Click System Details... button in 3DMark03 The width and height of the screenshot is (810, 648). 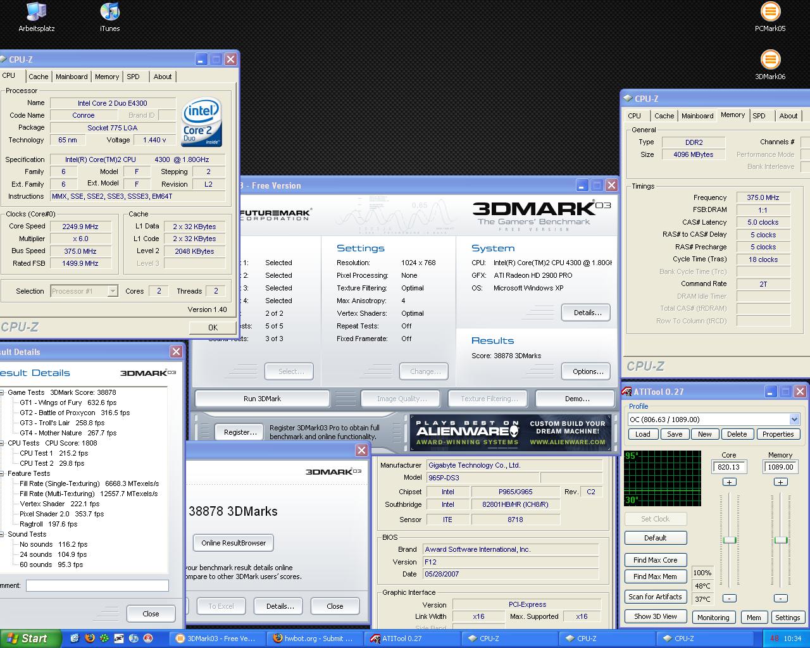(x=585, y=313)
